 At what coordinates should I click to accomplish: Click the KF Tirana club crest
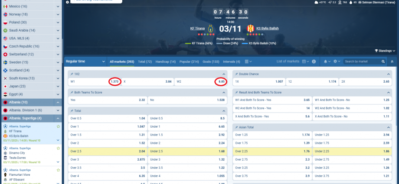210,29
